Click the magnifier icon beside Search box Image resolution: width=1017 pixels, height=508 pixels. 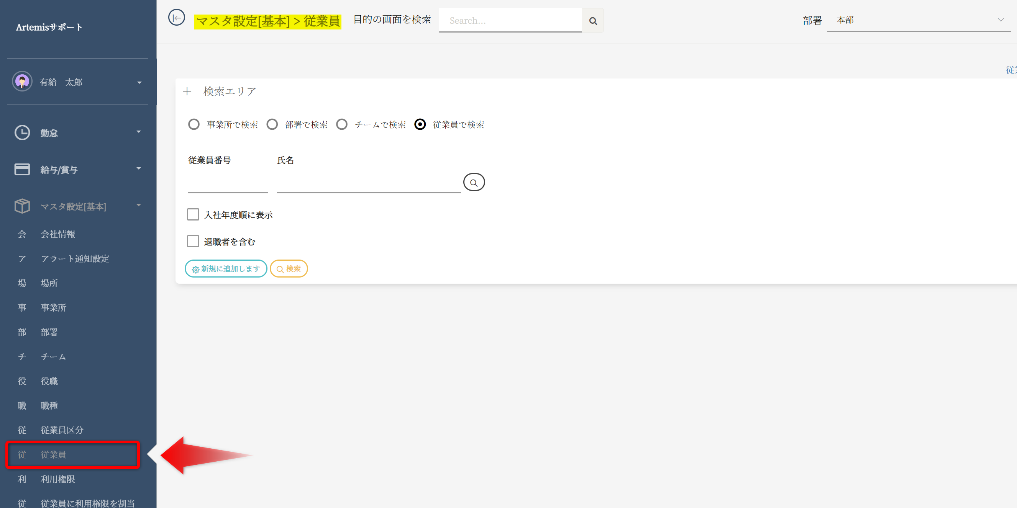[592, 21]
